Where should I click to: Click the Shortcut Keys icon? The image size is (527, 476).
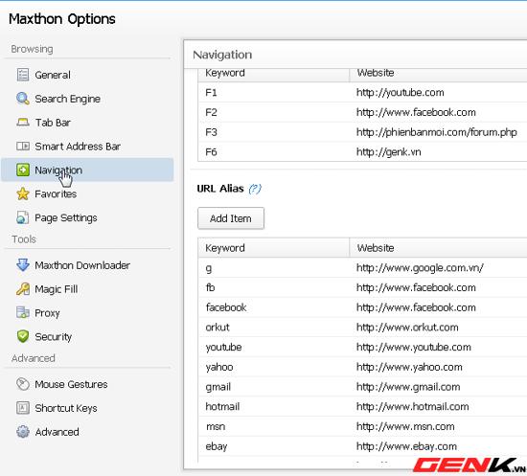(23, 408)
